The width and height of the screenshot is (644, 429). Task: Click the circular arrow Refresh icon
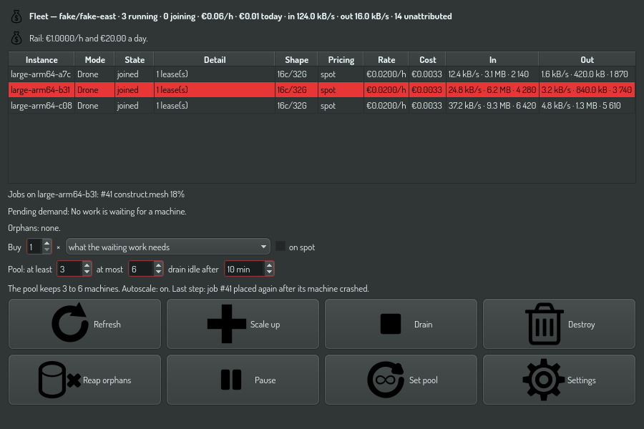coord(70,323)
